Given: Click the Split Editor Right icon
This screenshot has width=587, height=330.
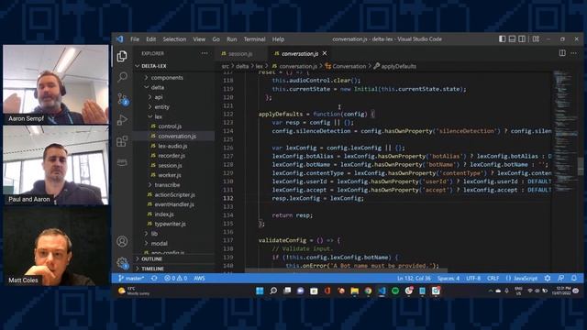Looking at the screenshot, I should (562, 53).
